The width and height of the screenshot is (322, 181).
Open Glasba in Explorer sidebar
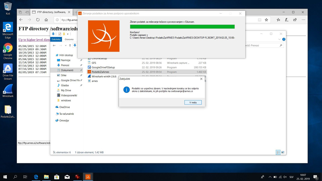(65, 85)
